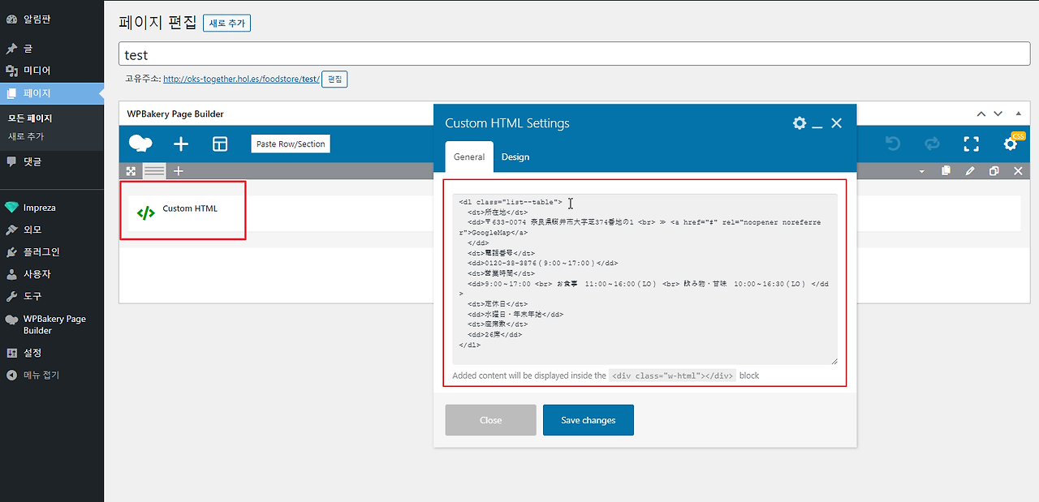Change row column layout icon

point(154,171)
